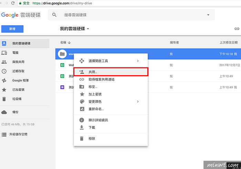Click the color palette icon
The width and height of the screenshot is (241, 169).
[82, 102]
